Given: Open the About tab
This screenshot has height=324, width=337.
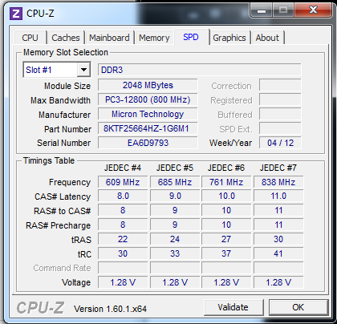Looking at the screenshot, I should (x=267, y=38).
